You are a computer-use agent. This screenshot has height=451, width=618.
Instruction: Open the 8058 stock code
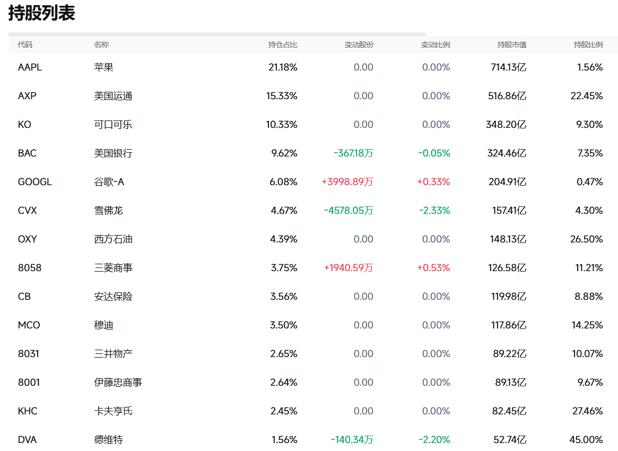[x=30, y=268]
